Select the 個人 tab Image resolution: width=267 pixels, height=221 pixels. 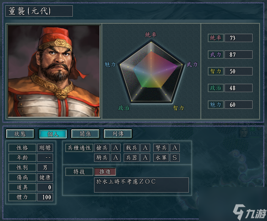(x=53, y=134)
